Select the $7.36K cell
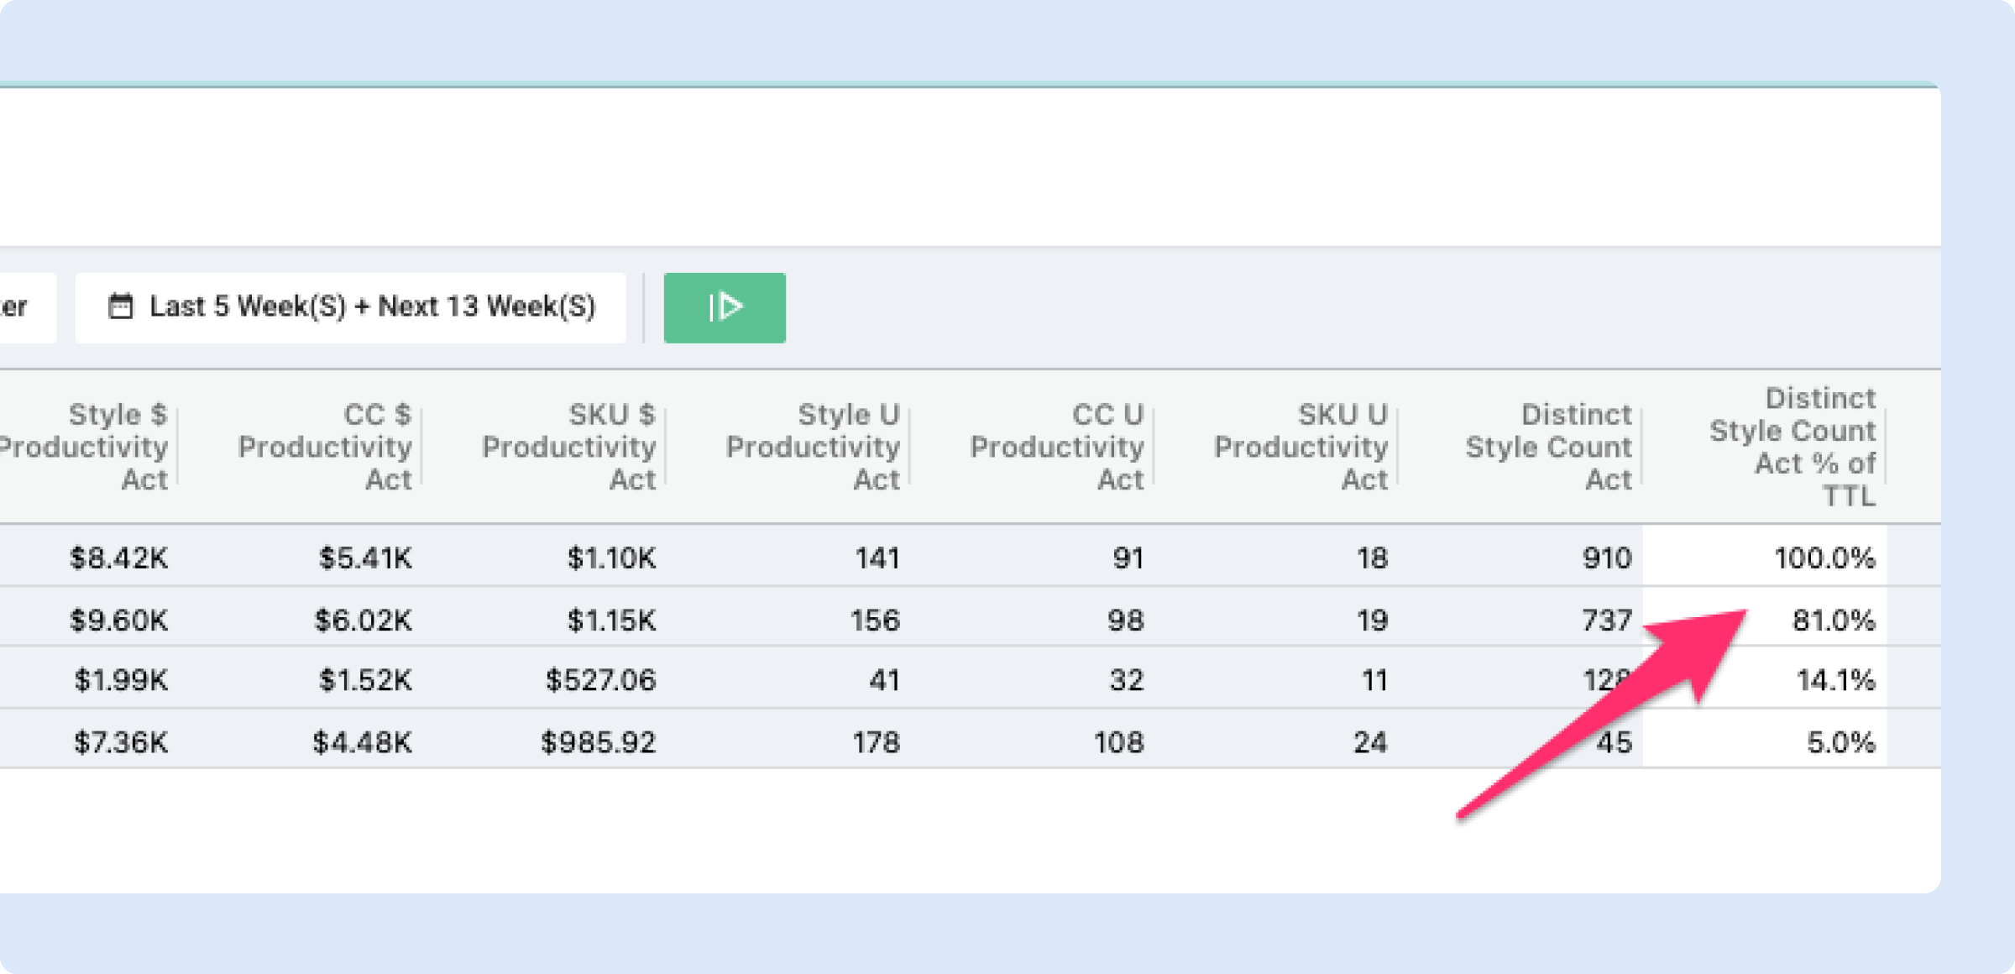 pyautogui.click(x=121, y=742)
